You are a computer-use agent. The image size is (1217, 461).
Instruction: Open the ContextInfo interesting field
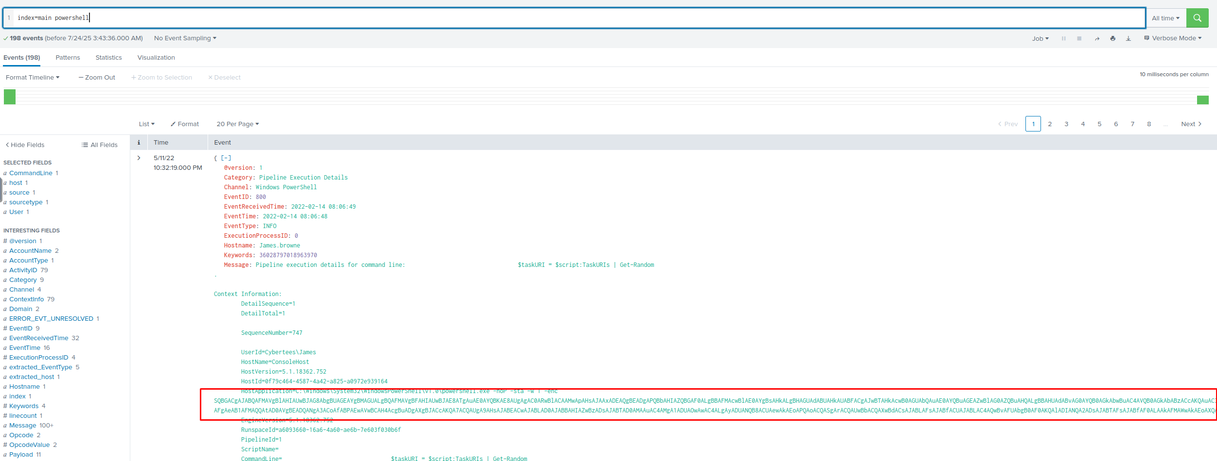click(26, 299)
